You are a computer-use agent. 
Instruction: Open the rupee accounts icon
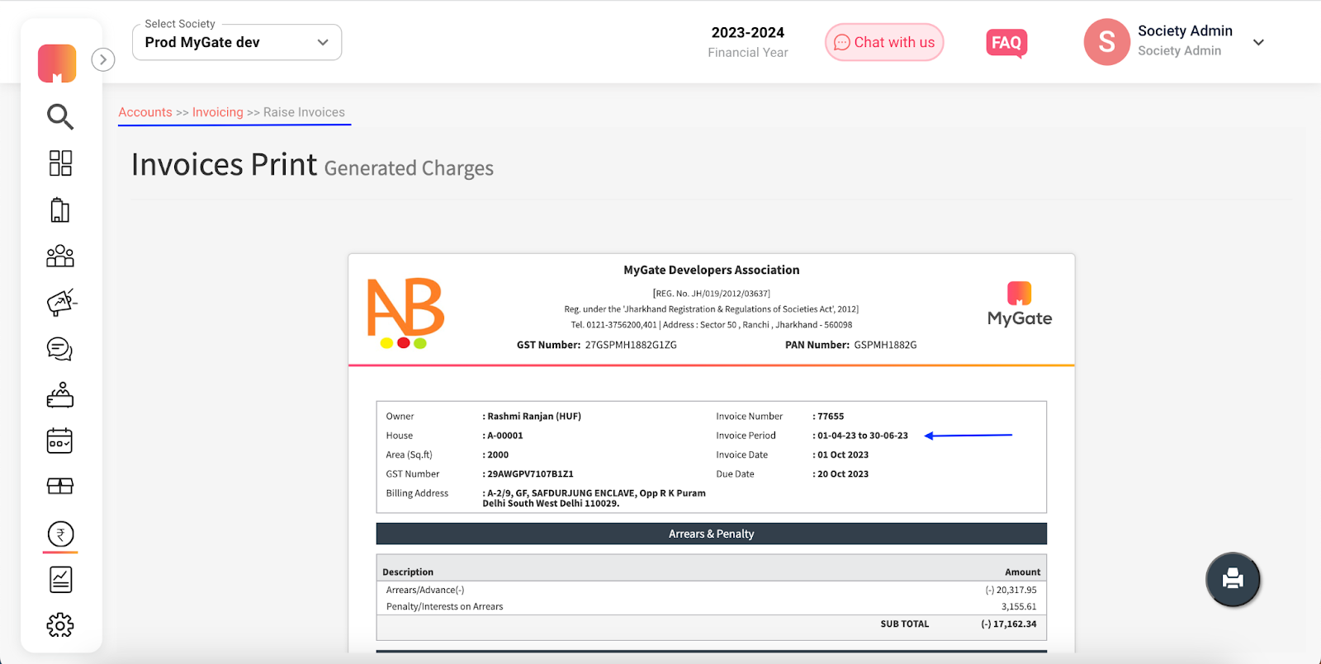coord(60,534)
